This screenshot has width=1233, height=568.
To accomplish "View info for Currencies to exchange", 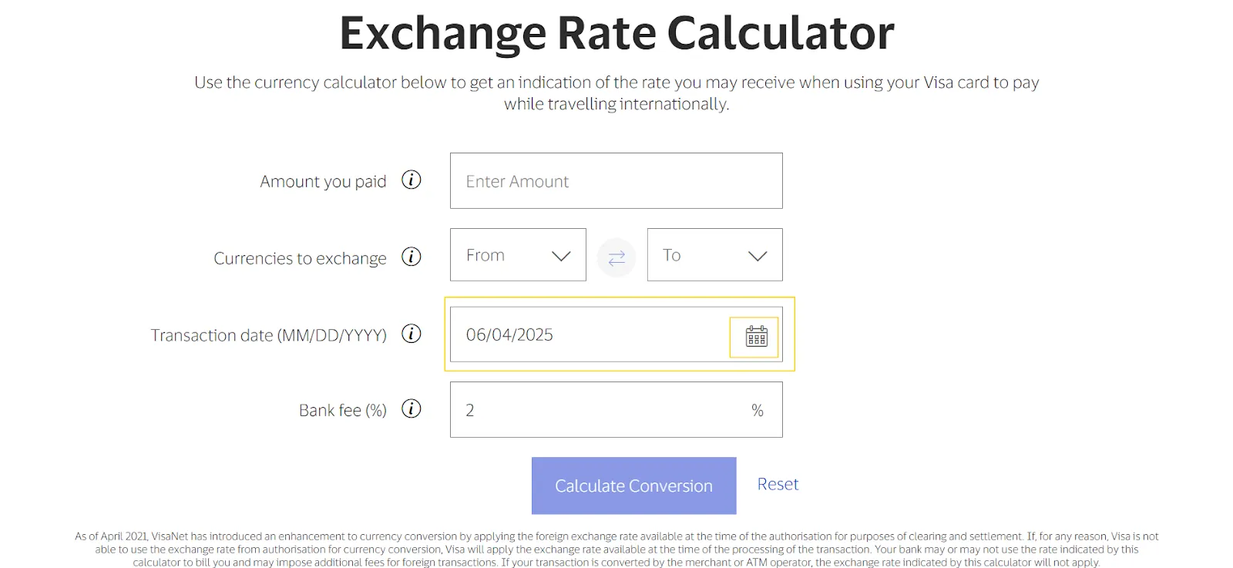I will pyautogui.click(x=412, y=257).
